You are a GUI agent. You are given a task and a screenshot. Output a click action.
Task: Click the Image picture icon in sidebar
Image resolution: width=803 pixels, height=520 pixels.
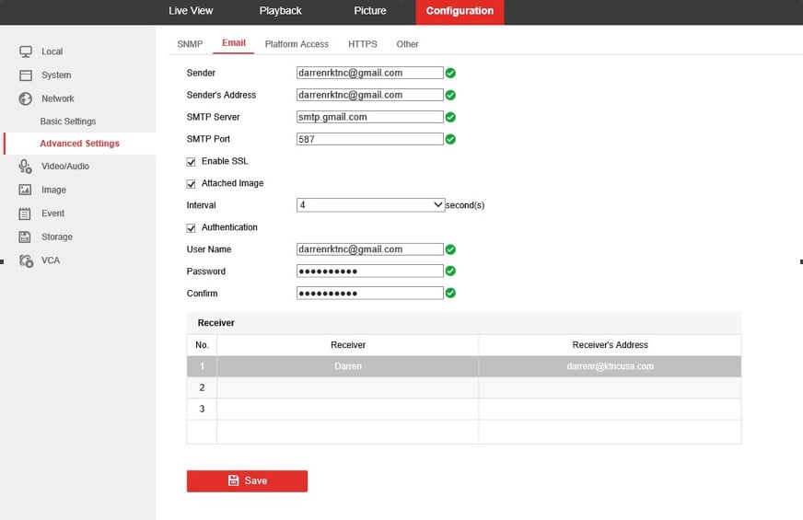[x=26, y=190]
